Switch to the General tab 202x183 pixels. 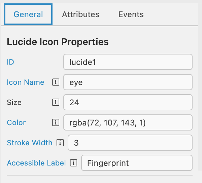pyautogui.click(x=28, y=14)
